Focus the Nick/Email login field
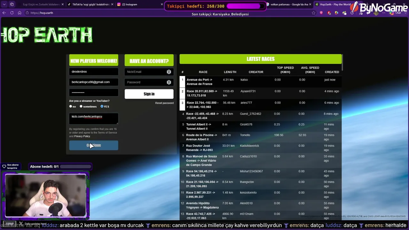The image size is (409, 230). coord(149,72)
